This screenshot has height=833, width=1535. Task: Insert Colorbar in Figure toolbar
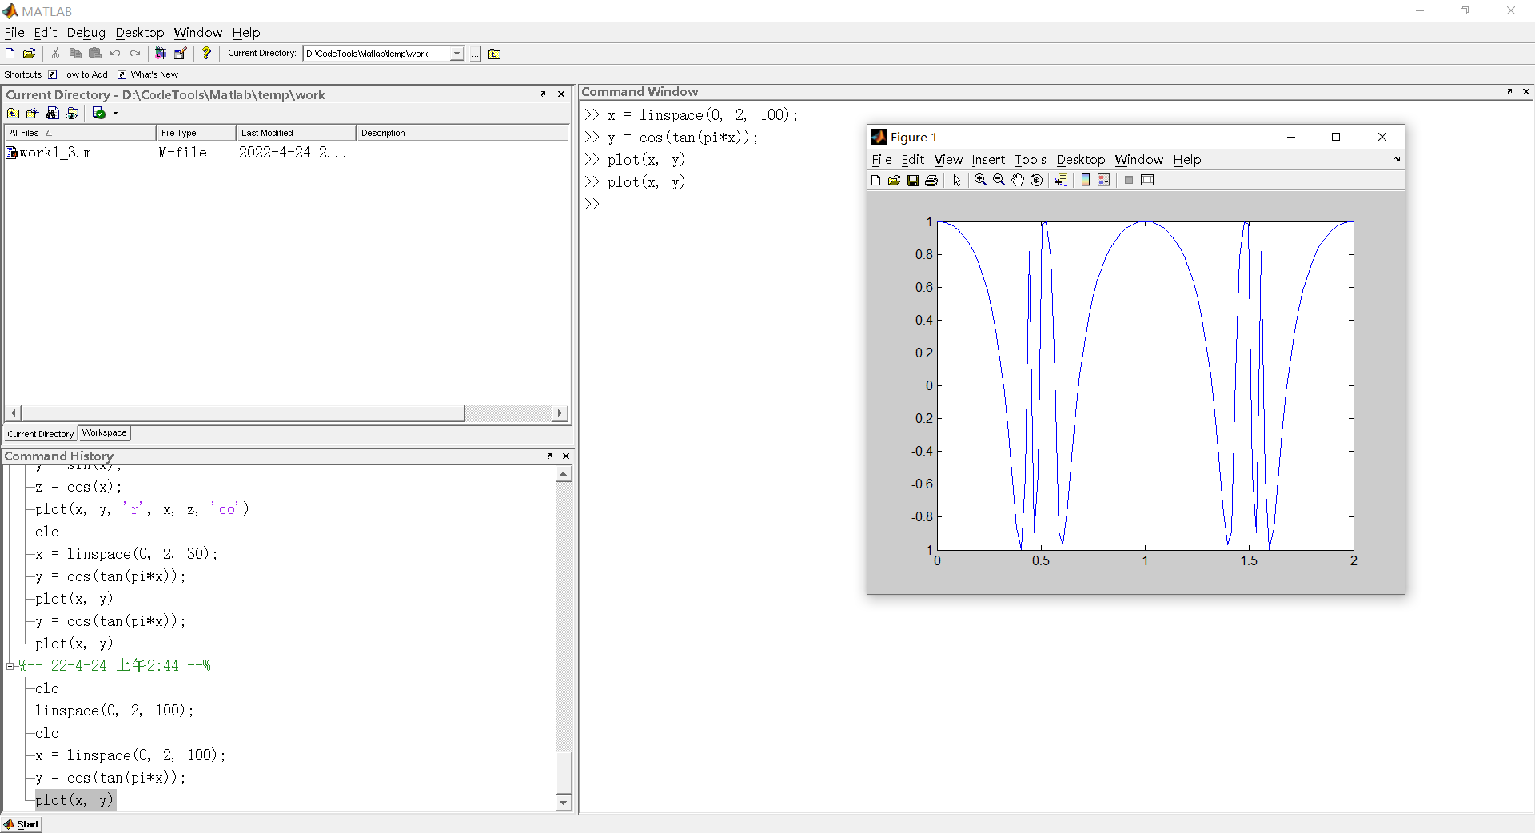(x=1086, y=180)
